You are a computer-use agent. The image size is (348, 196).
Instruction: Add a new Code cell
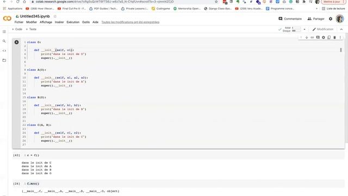[17, 29]
